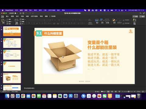Open the Layout (版式) dropdown

[x=23, y=19]
